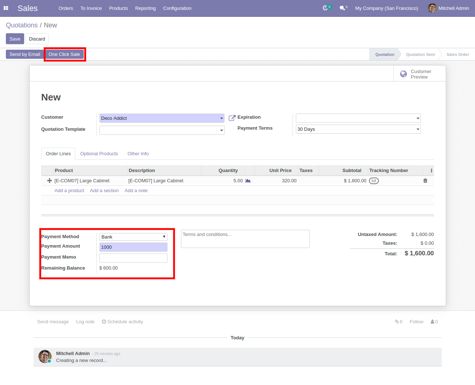Open the Payment Terms dropdown
475x385 pixels.
[x=418, y=129]
